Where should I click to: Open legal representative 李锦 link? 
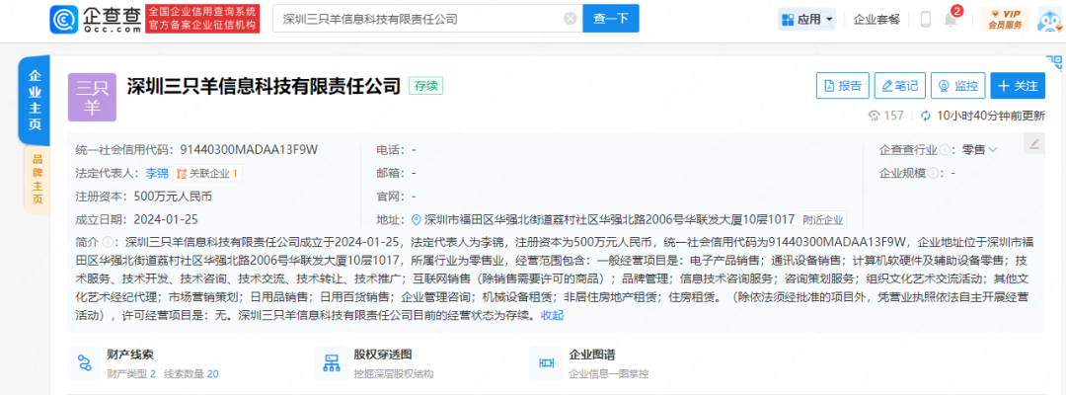point(157,174)
